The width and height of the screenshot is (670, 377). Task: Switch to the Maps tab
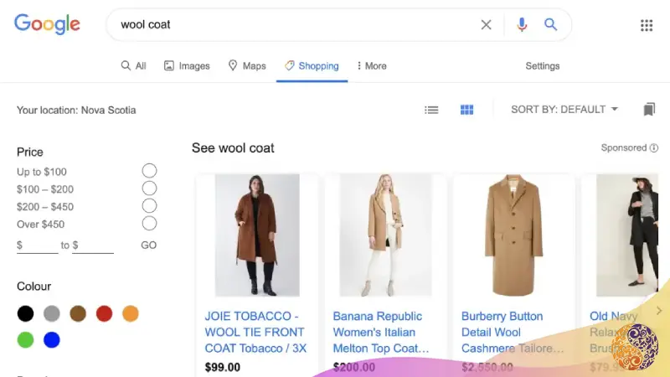pos(247,66)
